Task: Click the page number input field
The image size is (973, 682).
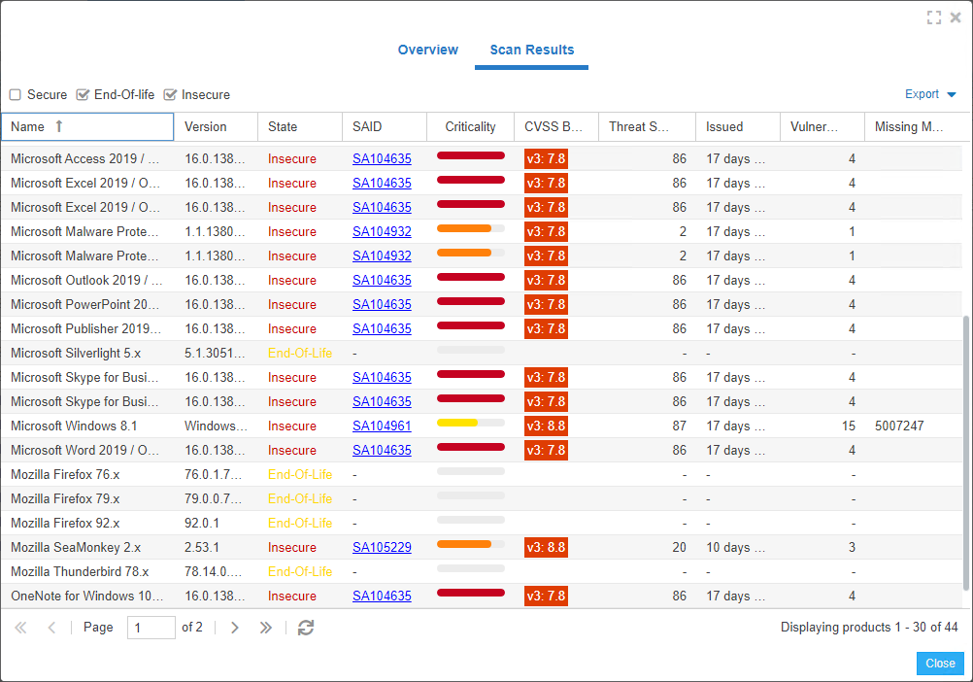Action: click(x=151, y=628)
